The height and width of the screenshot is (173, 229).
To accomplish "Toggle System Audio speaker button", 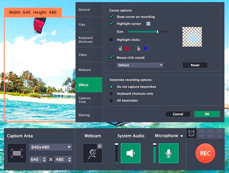I will coord(131,153).
